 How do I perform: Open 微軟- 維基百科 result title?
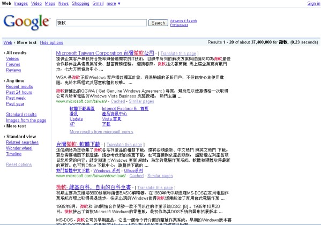click(x=94, y=187)
